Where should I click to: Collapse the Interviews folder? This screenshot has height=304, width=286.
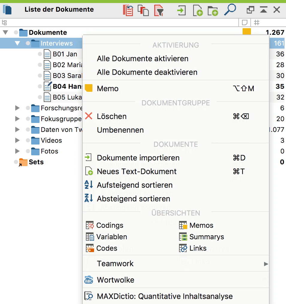[x=17, y=43]
